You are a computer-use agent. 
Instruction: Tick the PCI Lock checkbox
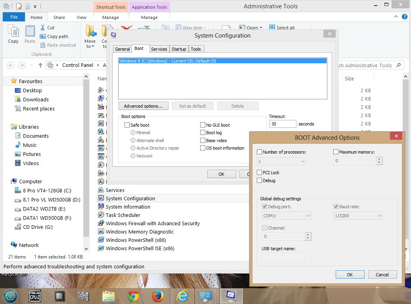tap(260, 173)
